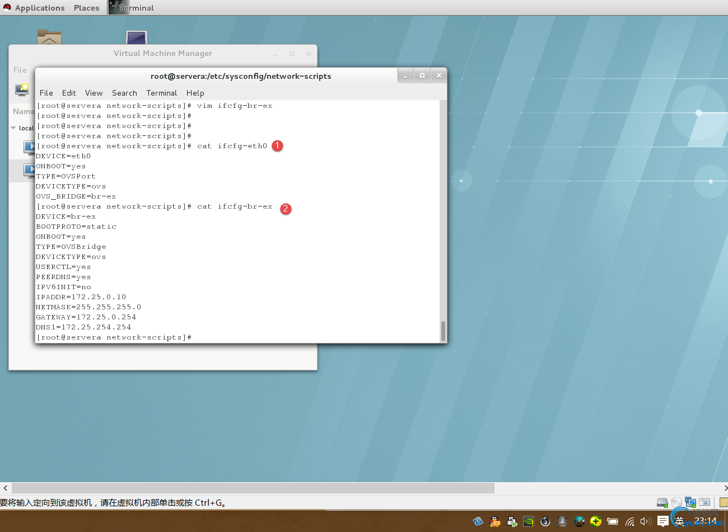
Task: Click the 'BOOTPROTO=static' line
Action: 76,227
